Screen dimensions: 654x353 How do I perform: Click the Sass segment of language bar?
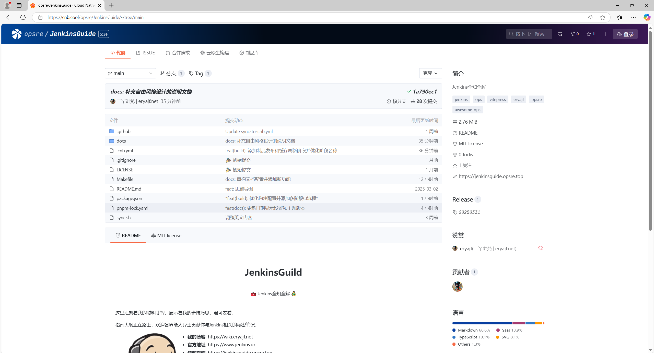click(519, 323)
